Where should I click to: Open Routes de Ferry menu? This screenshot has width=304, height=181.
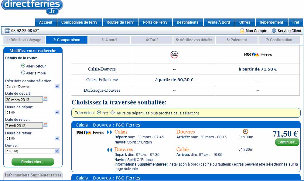120,22
